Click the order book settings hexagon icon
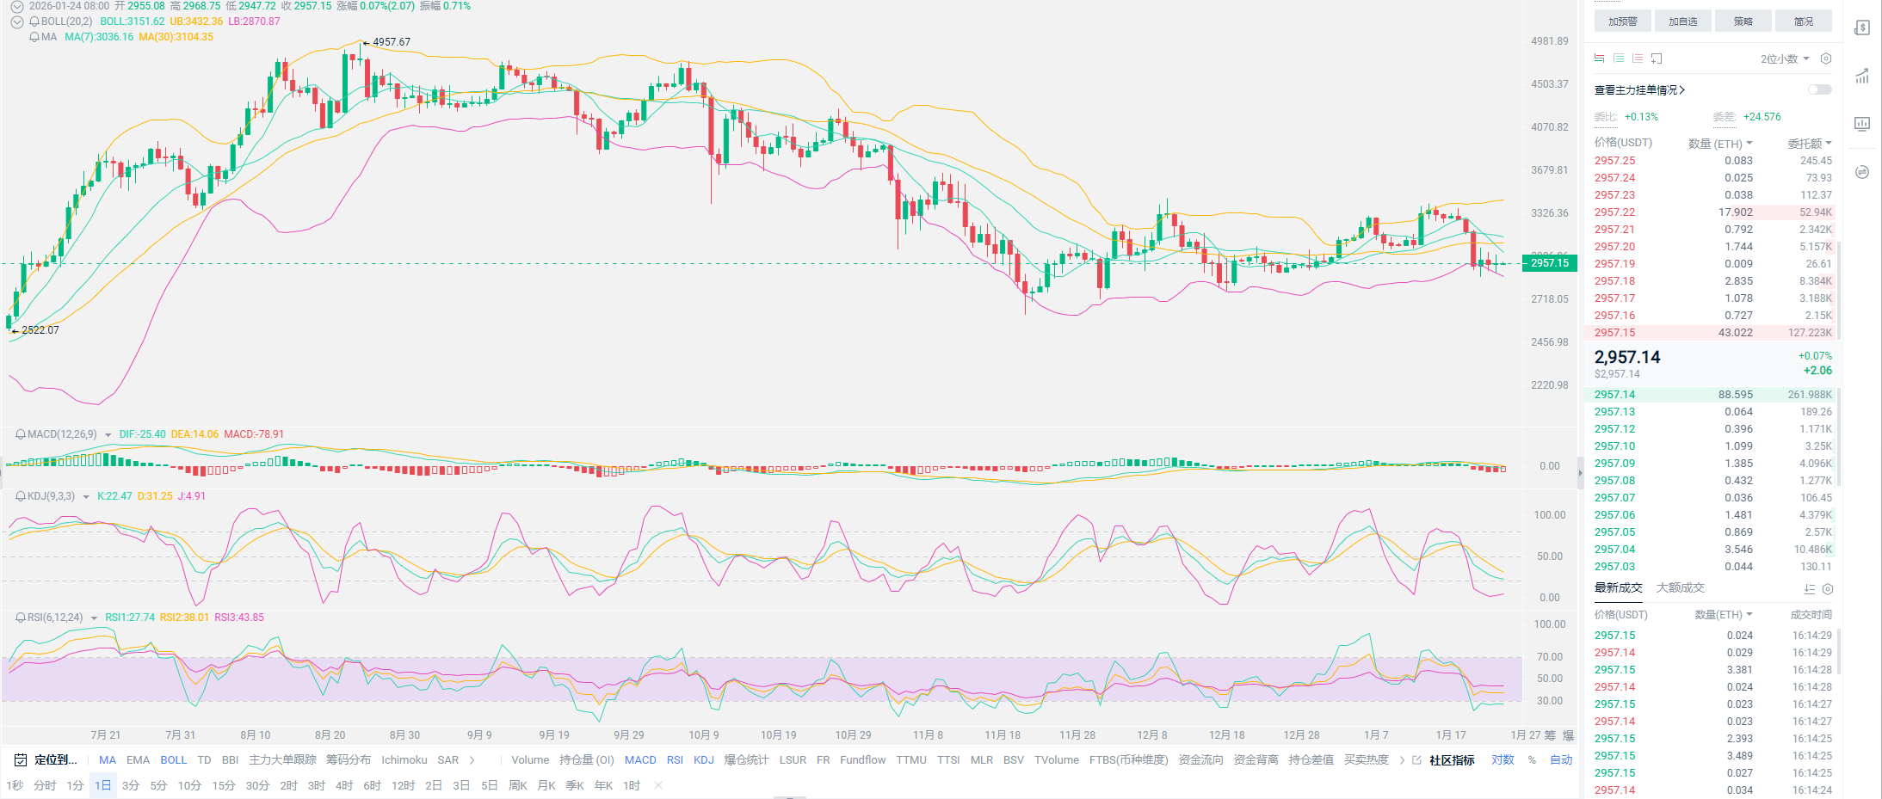This screenshot has height=799, width=1882. pyautogui.click(x=1826, y=58)
